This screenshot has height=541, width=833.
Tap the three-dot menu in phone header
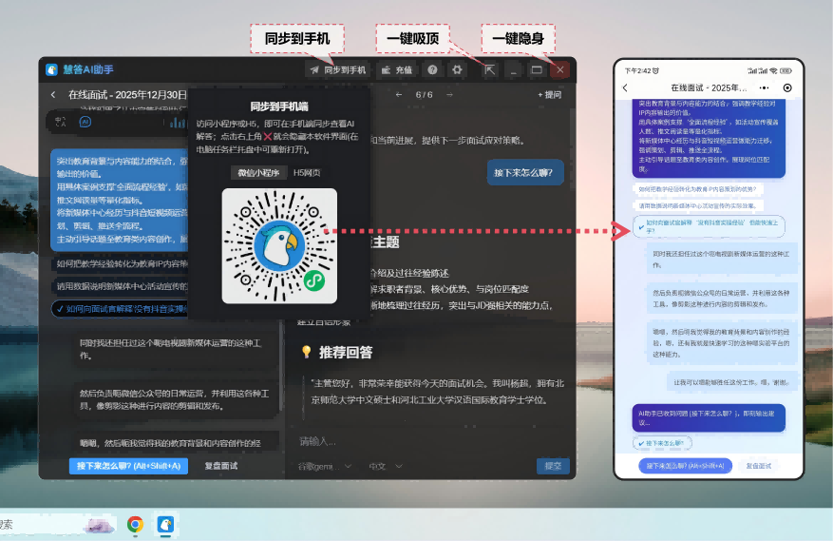click(x=765, y=87)
